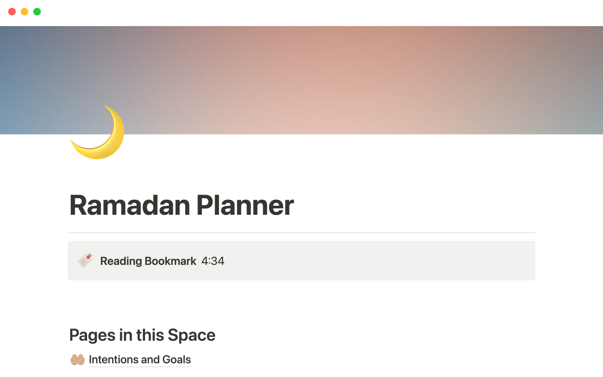Click the 4:34 reading time value
The width and height of the screenshot is (603, 377).
[212, 261]
